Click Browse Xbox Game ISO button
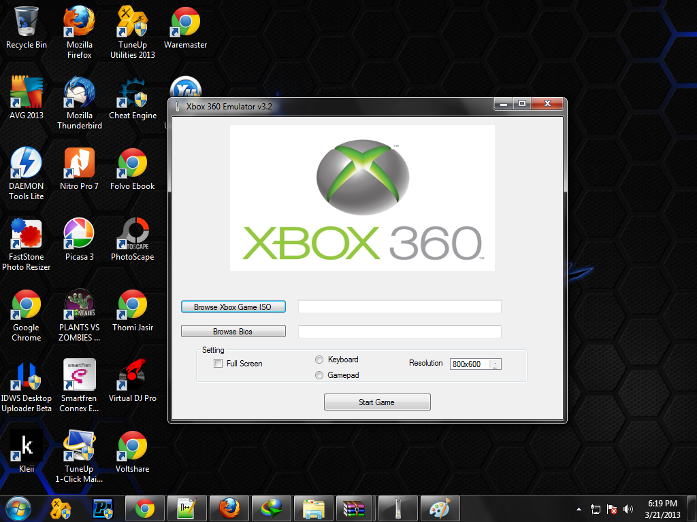697x522 pixels. (233, 307)
